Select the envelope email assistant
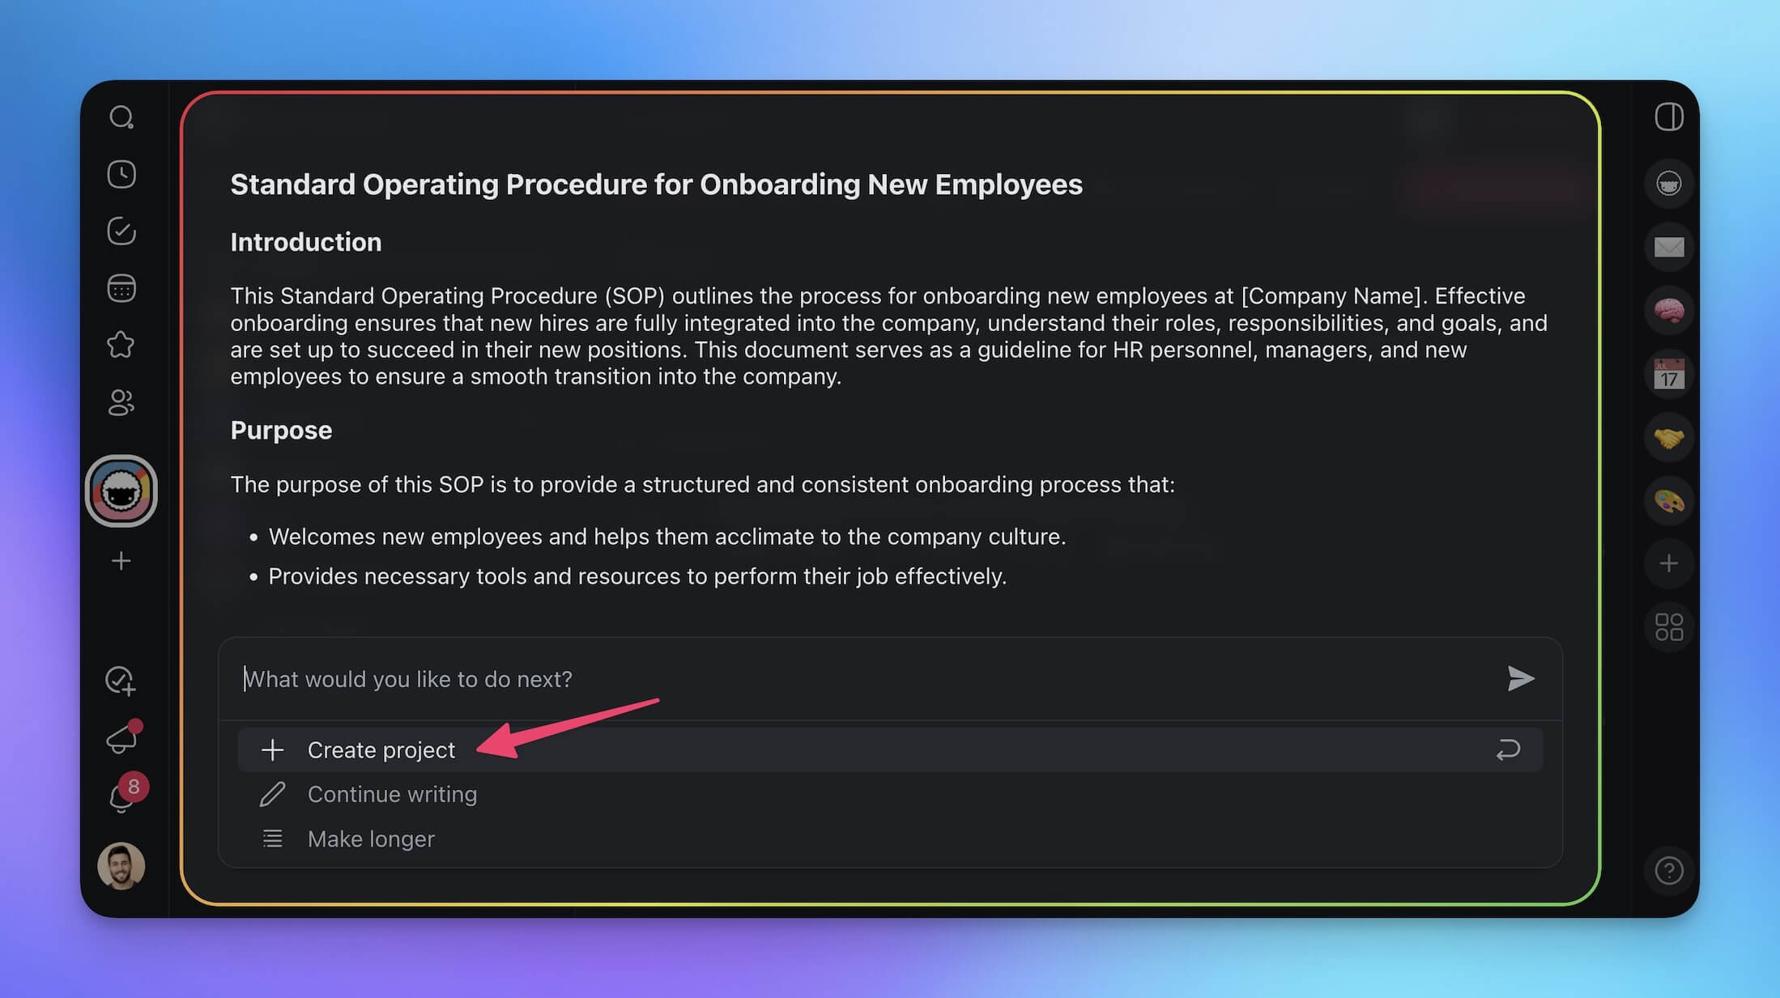Screen dimensions: 1780x998 (1668, 247)
